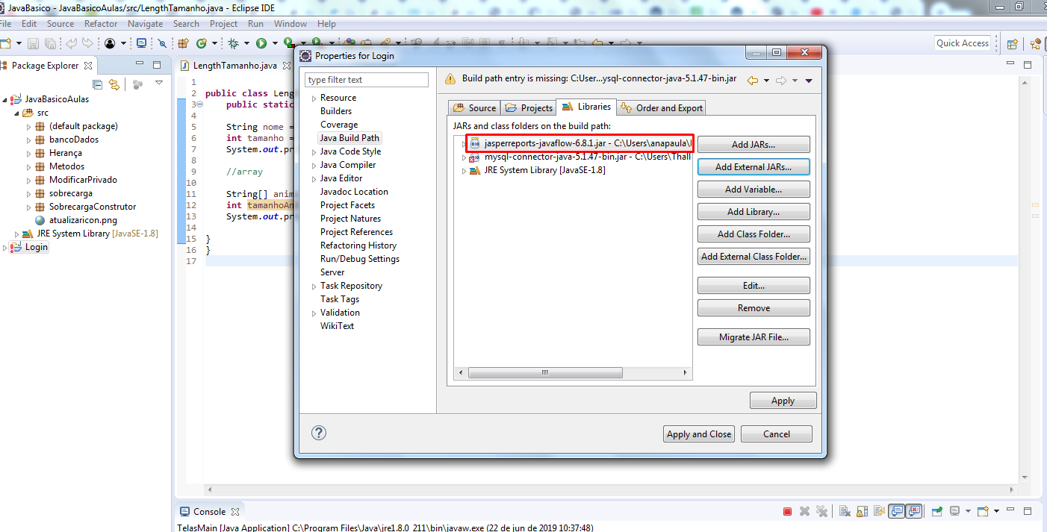Select the jasperreports-javaflow-6.8.1.jar entry

[580, 143]
